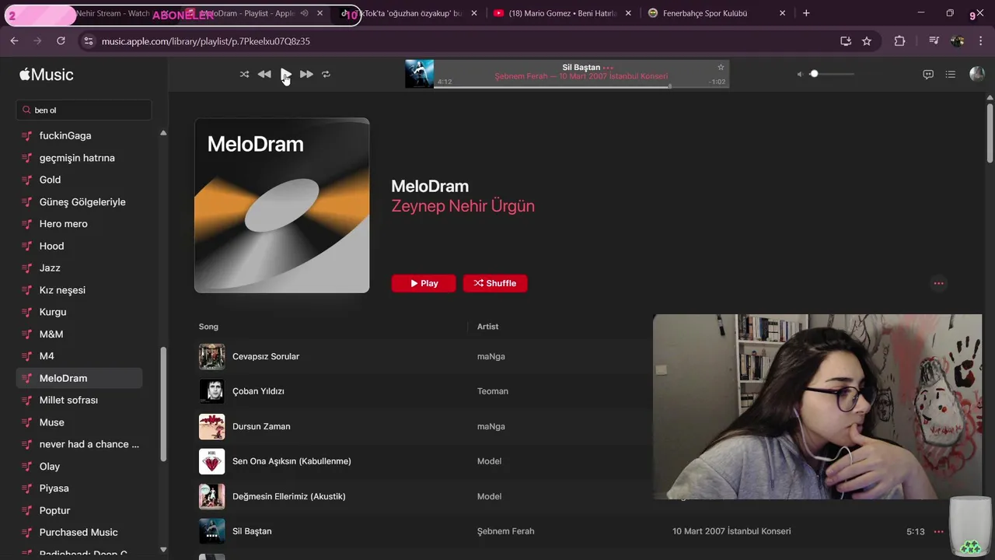Select the Sil Baştan song row
The image size is (995, 560).
[x=571, y=531]
